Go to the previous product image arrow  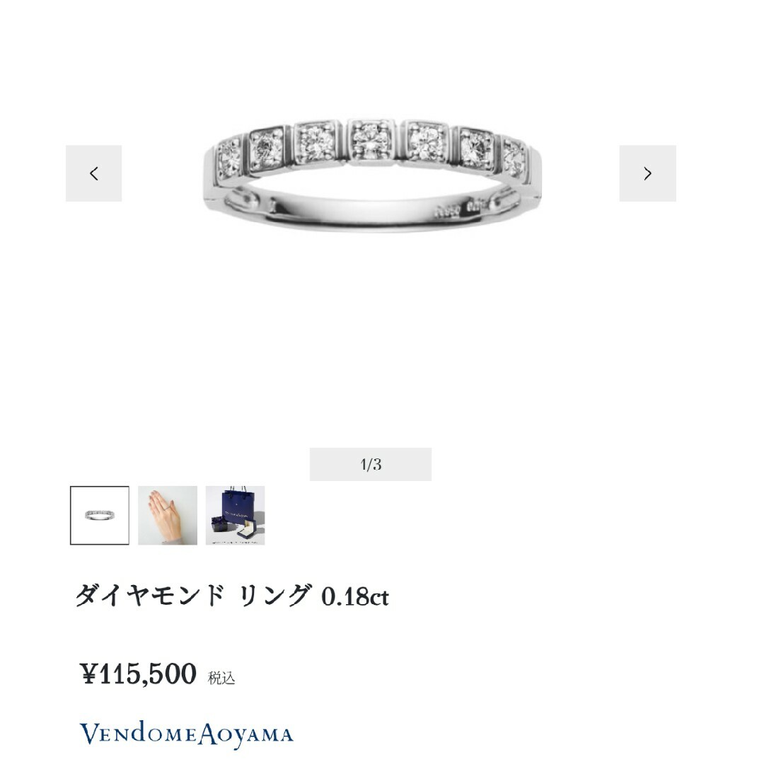93,173
